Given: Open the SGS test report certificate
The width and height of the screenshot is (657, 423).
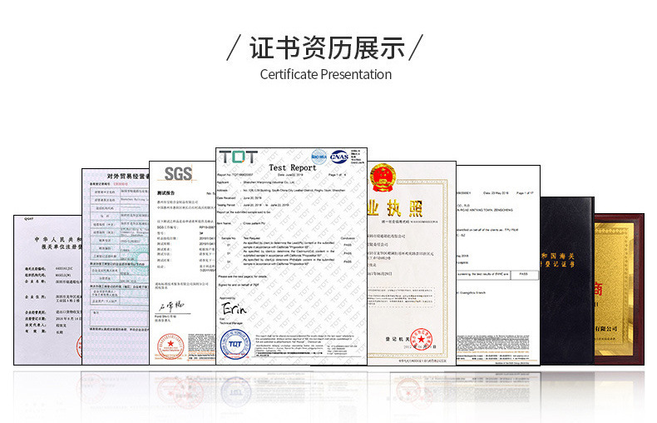Looking at the screenshot, I should (183, 262).
